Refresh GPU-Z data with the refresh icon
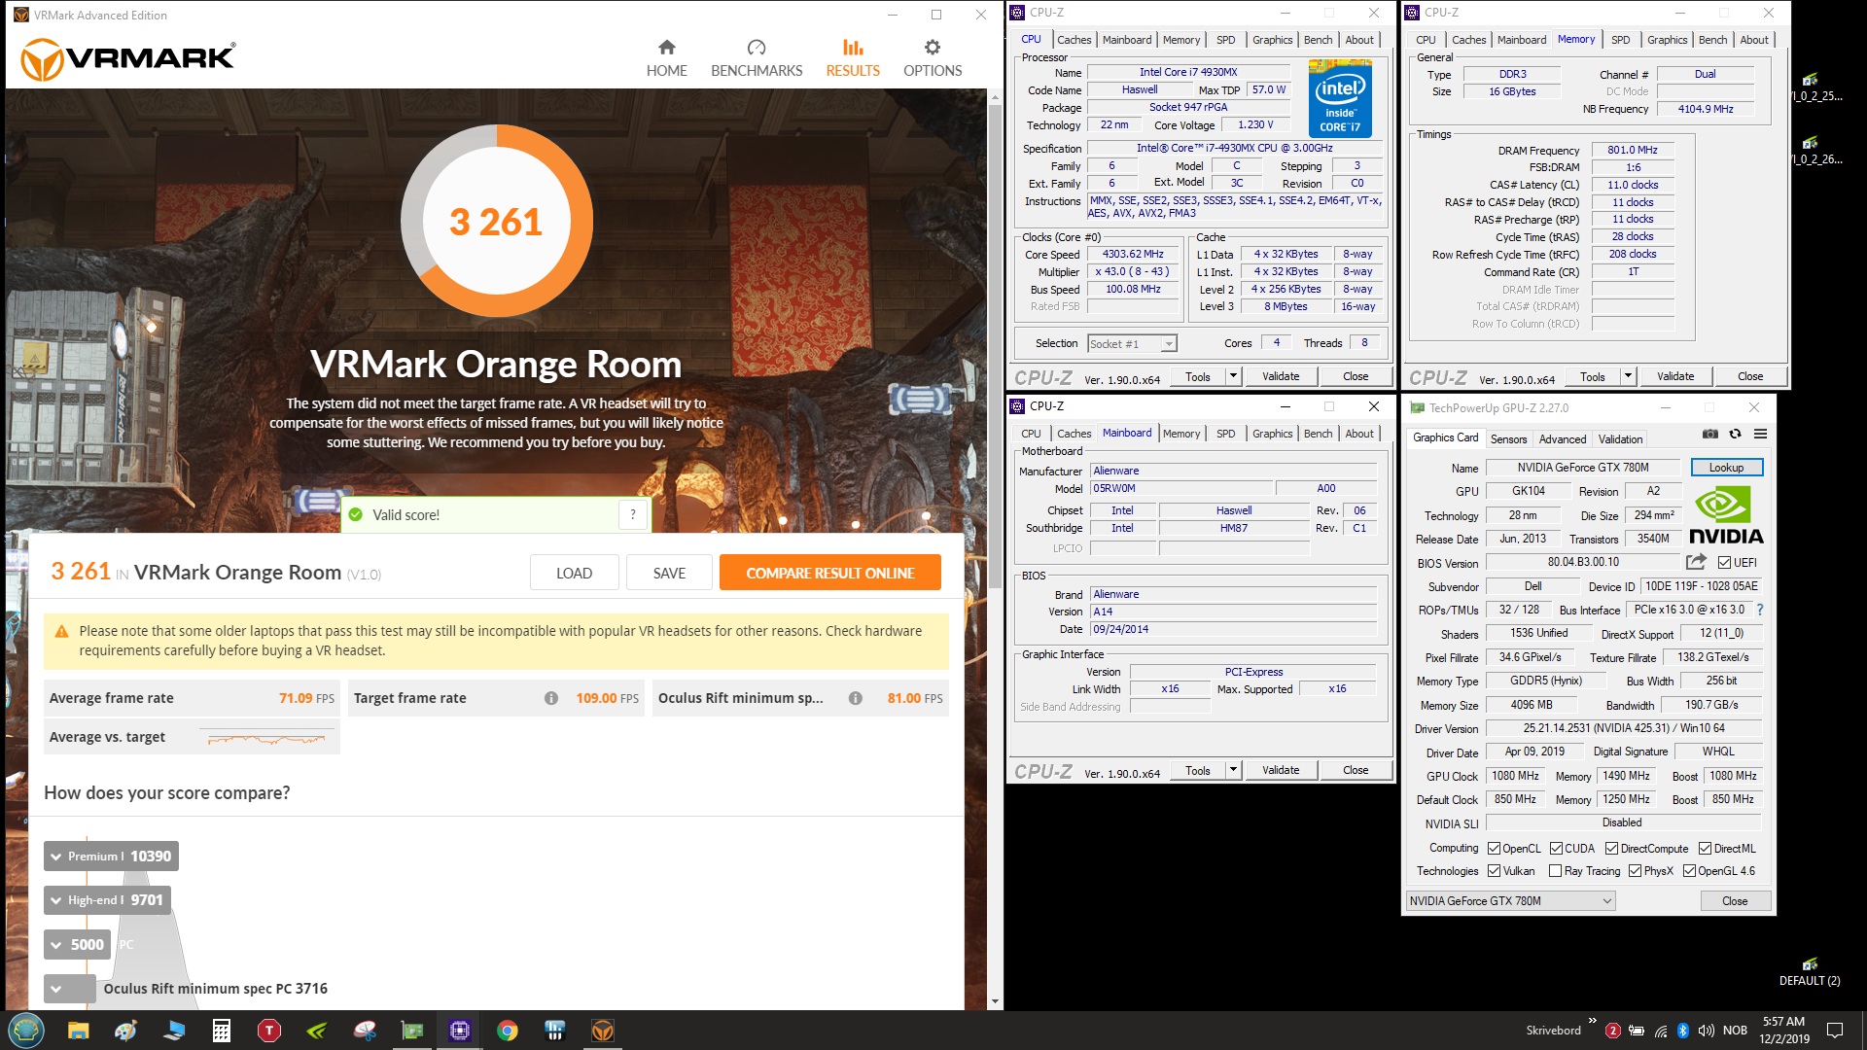 tap(1735, 435)
